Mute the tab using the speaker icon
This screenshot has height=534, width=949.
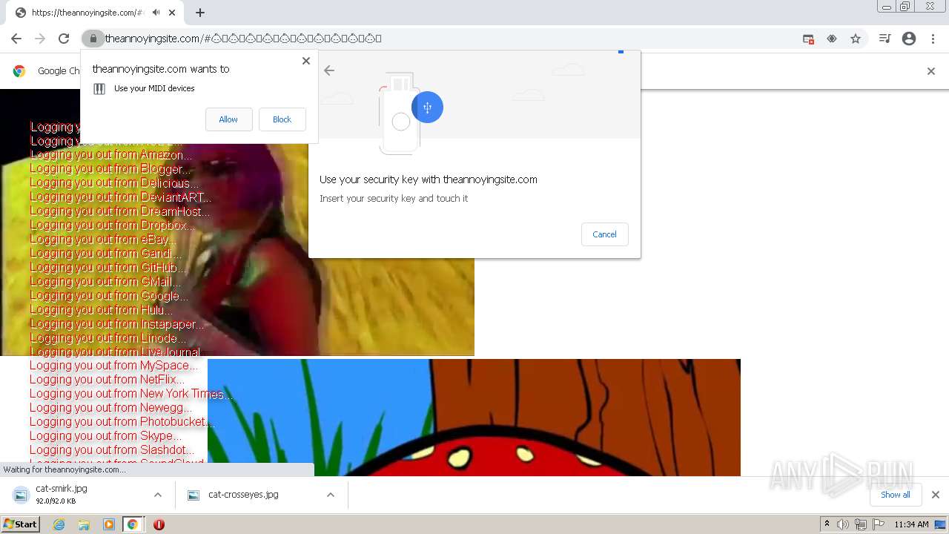pyautogui.click(x=156, y=13)
